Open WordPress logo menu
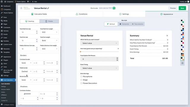This screenshot has height=107, width=190. [1, 1]
